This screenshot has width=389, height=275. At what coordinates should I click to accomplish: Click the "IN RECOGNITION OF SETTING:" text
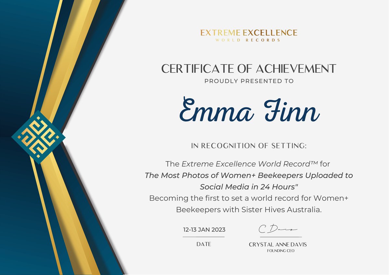tap(249, 146)
